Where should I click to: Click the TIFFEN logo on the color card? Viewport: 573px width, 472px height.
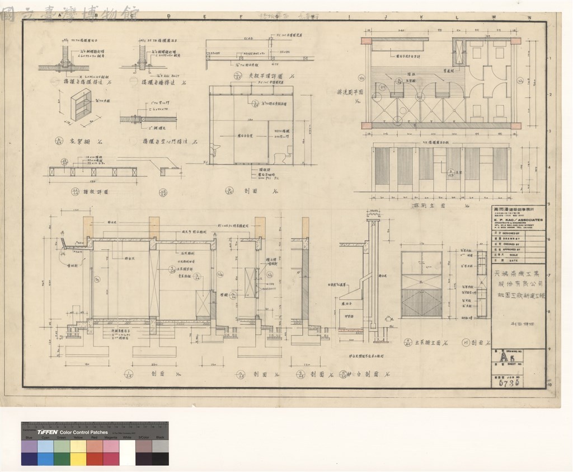coord(48,432)
